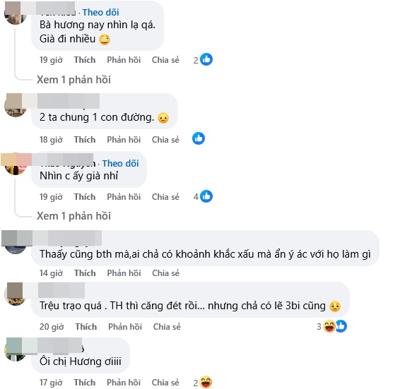
Task: Open the '14 giờ' timestamp link
Action: 51,273
